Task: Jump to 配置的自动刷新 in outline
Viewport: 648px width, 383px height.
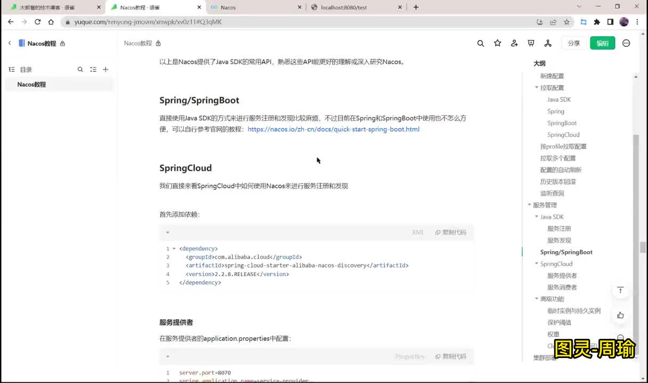Action: [x=561, y=170]
